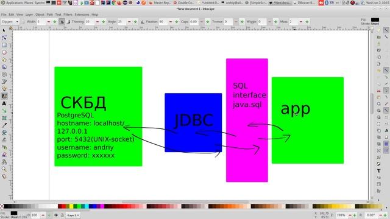
Task: Toggle current layer visibility eye
Action: point(56,215)
